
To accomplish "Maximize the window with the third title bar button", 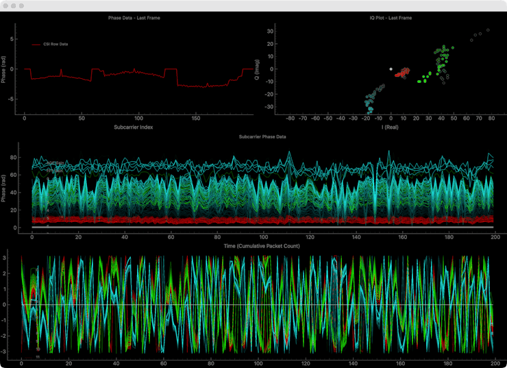I will [23, 5].
